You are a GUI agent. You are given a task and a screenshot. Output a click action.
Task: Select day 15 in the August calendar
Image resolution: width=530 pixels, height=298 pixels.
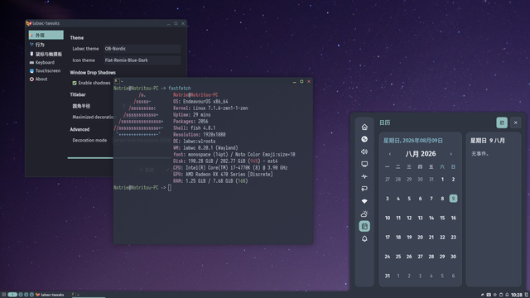(442, 218)
